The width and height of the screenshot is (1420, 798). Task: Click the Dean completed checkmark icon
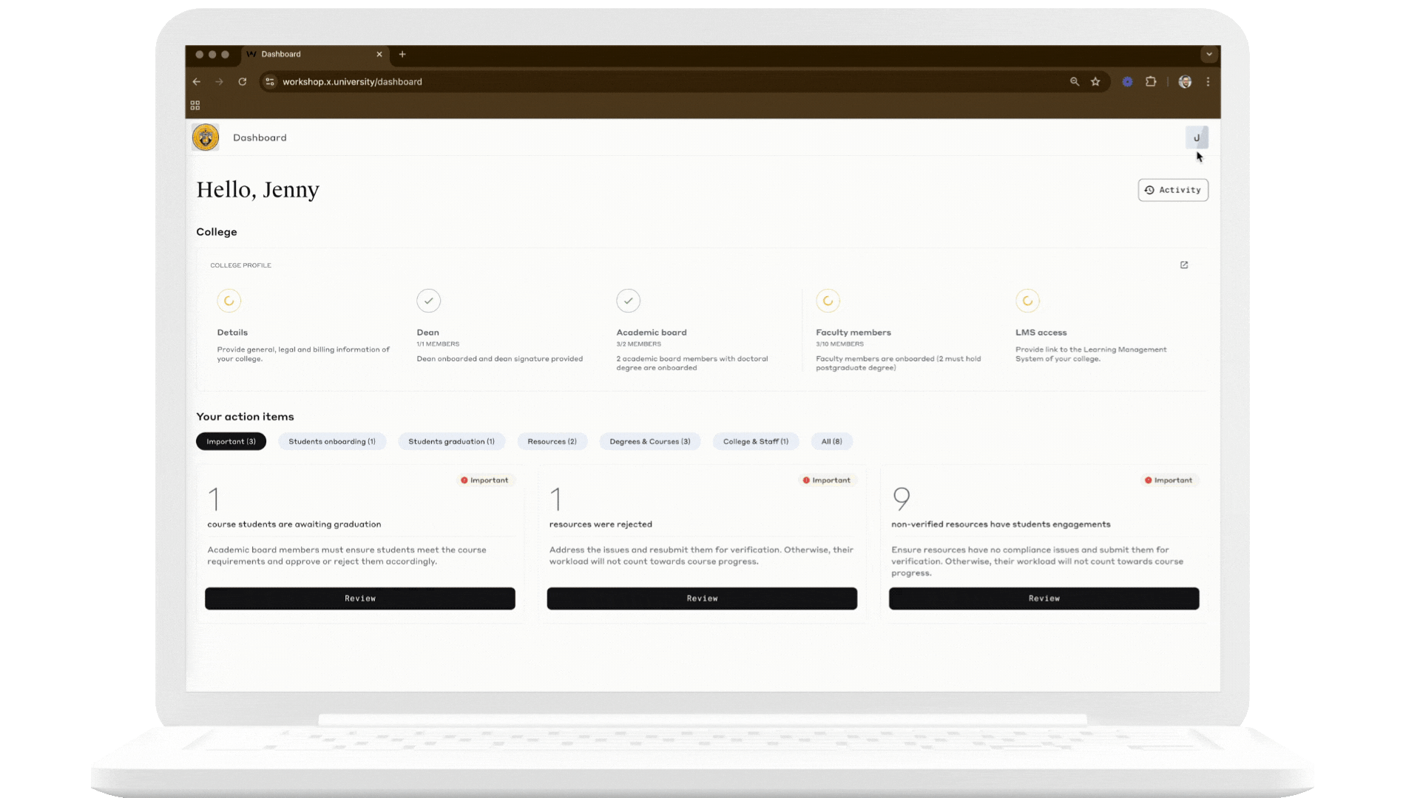(429, 301)
